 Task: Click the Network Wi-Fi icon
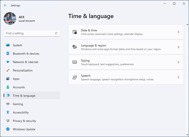(8, 62)
